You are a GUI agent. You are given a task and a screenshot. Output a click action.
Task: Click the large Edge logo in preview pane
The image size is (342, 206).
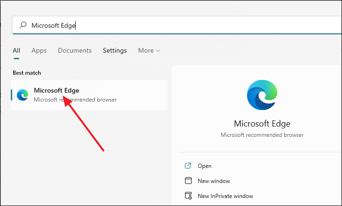[x=262, y=95]
